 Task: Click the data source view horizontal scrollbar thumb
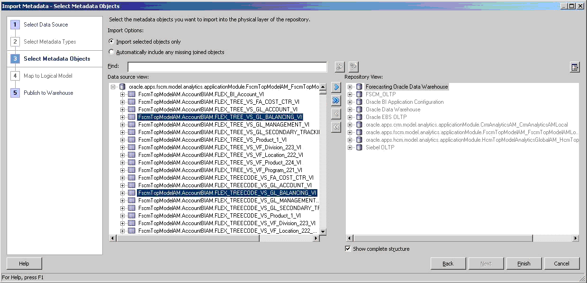click(x=188, y=238)
